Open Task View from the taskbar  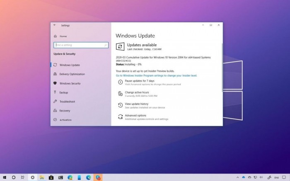23,177
